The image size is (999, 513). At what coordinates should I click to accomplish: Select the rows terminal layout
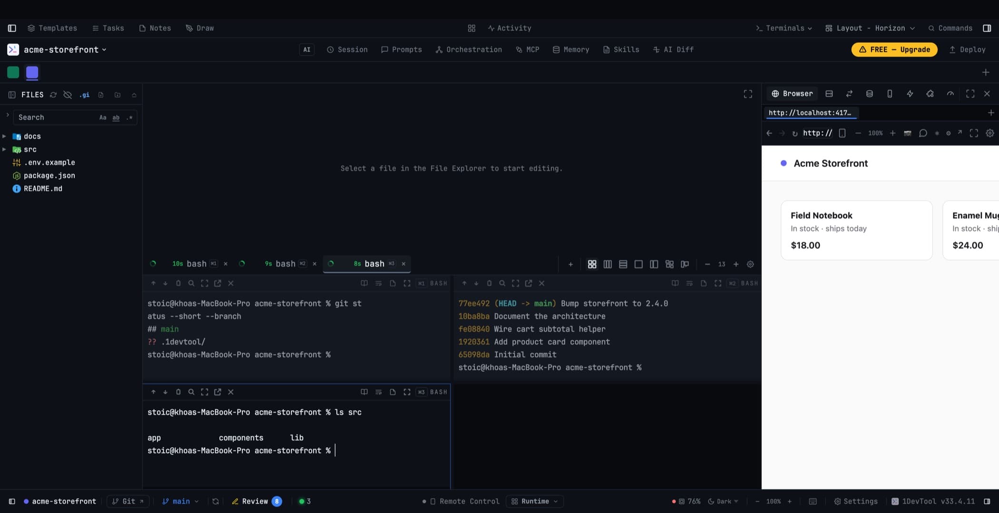[623, 264]
